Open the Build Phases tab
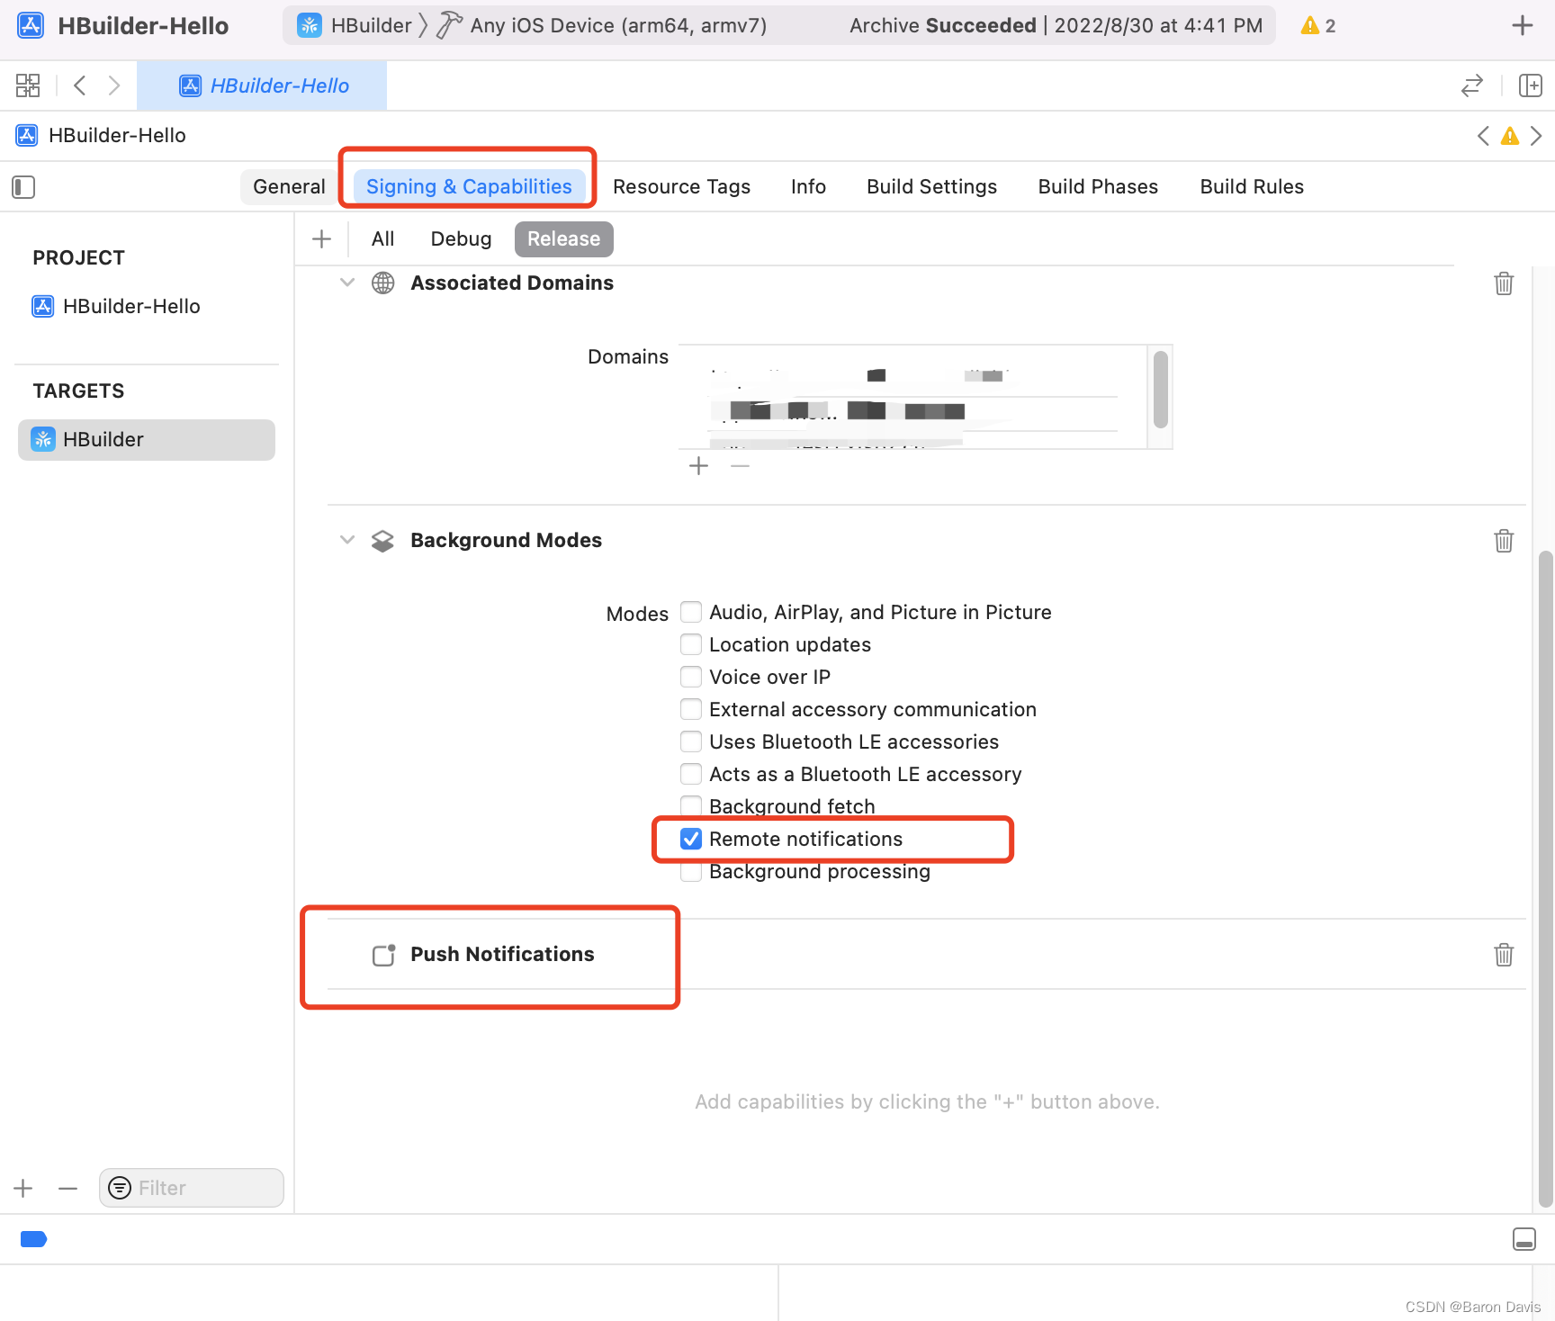 (x=1098, y=186)
